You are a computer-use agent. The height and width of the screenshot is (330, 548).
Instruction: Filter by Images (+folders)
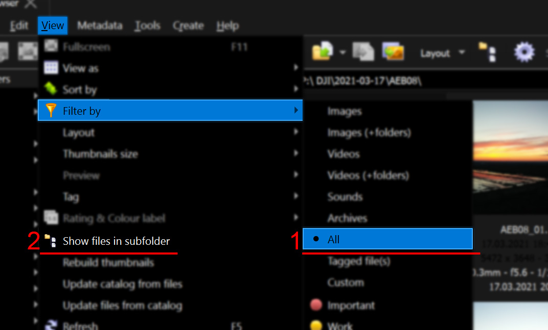click(387, 133)
